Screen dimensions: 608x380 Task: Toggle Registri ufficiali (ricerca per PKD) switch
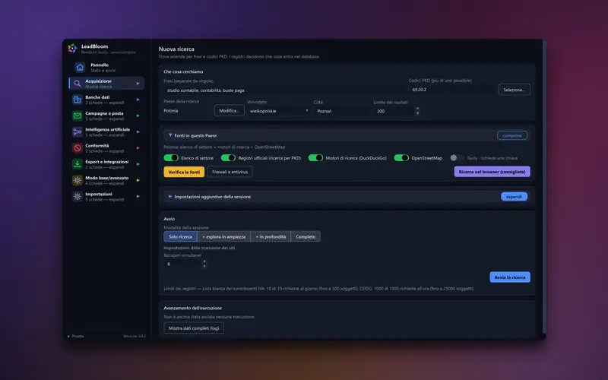(x=228, y=158)
